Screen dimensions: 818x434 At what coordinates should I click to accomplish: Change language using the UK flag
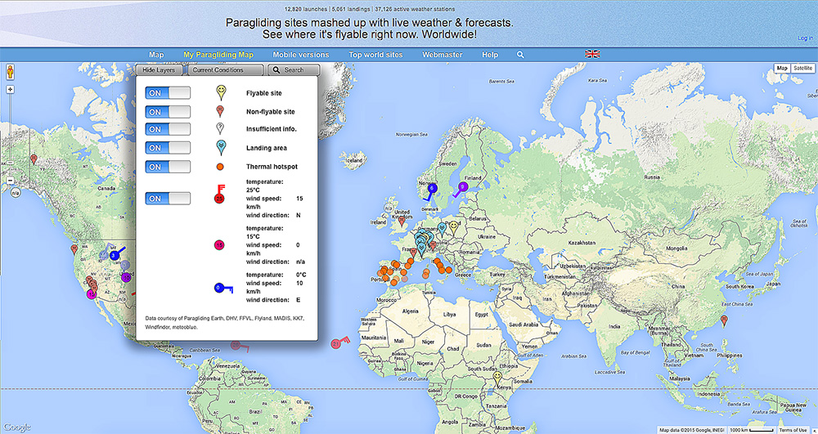coord(592,54)
